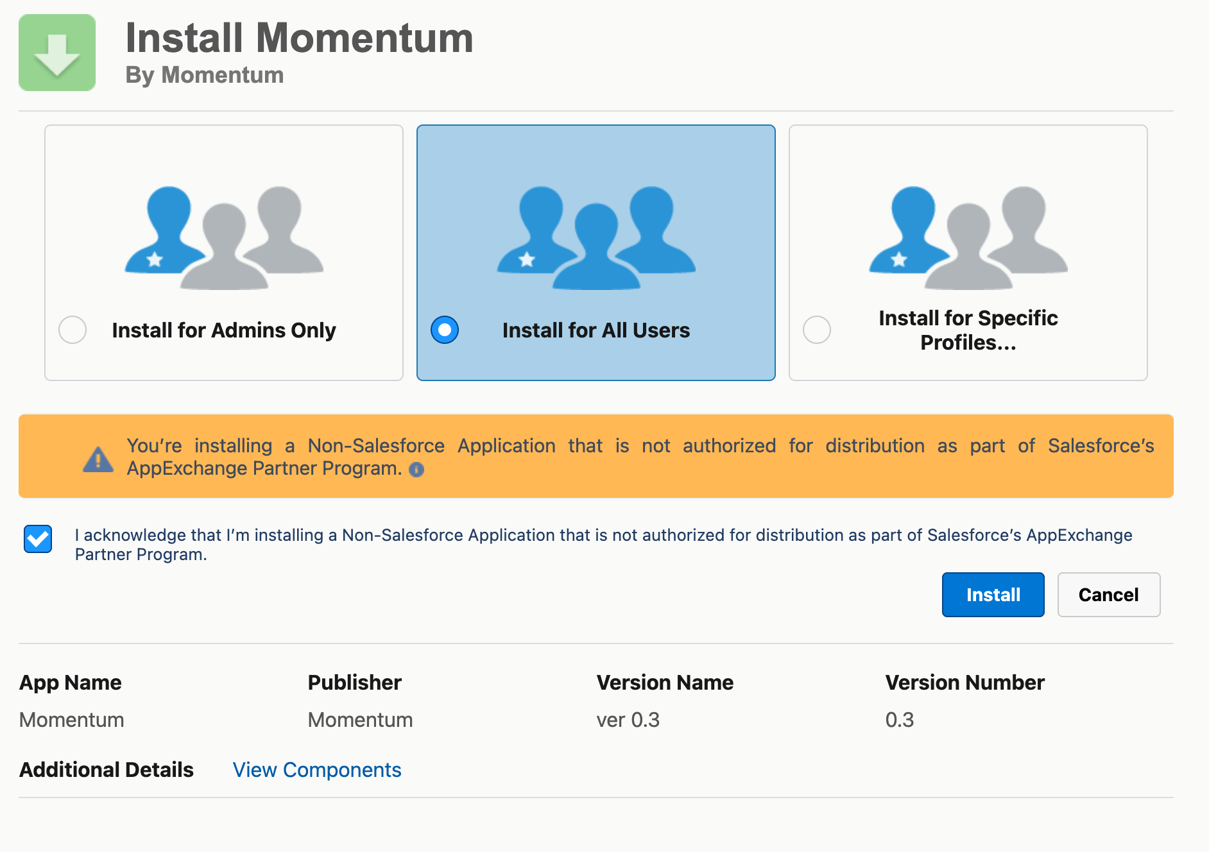Screen dimensions: 1209x852
Task: Click the Install button
Action: [992, 595]
